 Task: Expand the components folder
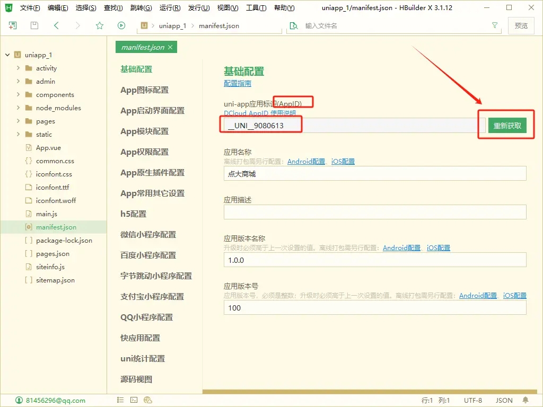[x=18, y=95]
